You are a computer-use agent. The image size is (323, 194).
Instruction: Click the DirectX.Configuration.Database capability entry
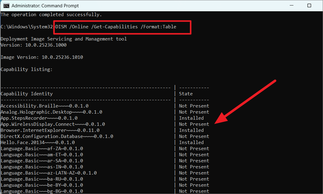point(57,136)
